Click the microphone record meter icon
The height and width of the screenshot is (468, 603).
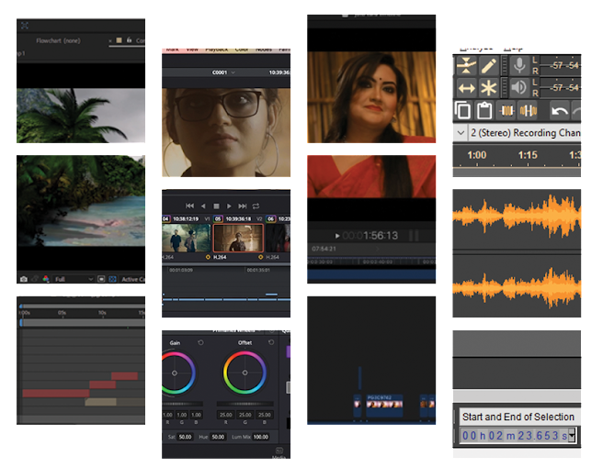[x=519, y=65]
